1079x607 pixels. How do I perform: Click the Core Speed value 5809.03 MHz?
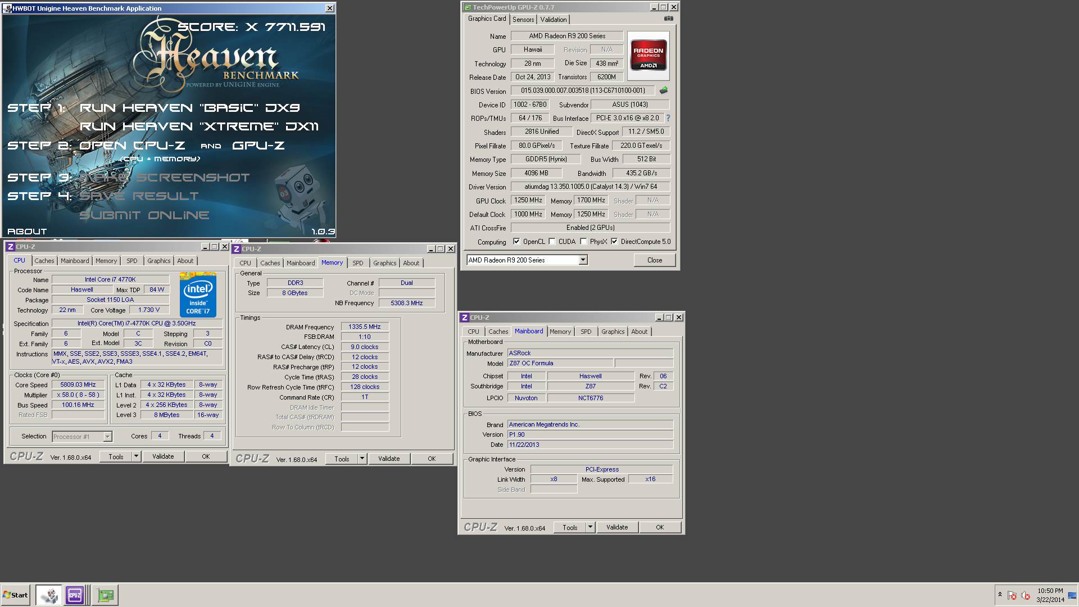[x=78, y=385]
